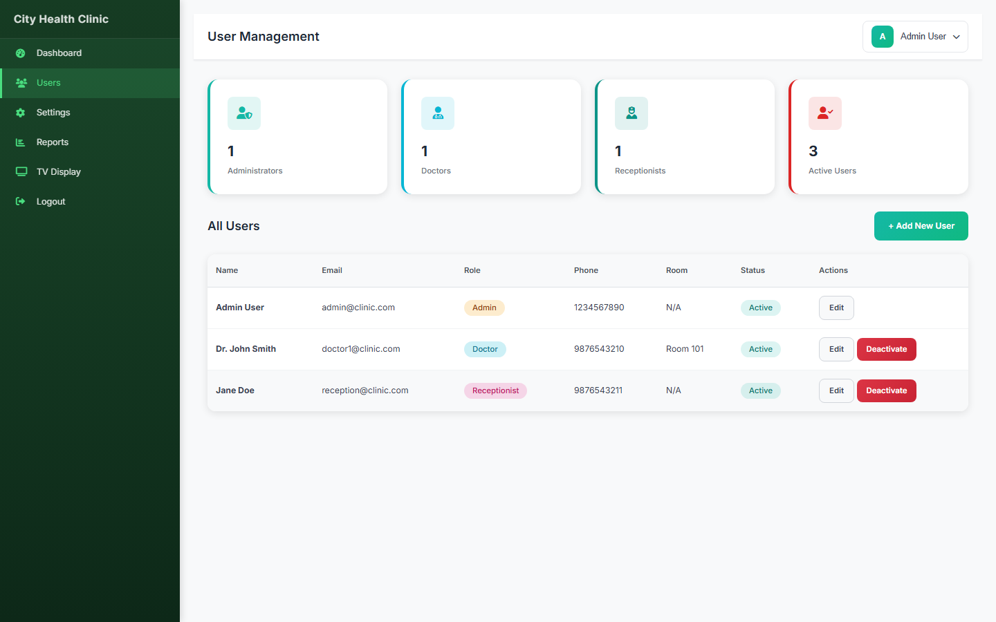Click the Add New User button
Screen dimensions: 996x622
click(921, 226)
